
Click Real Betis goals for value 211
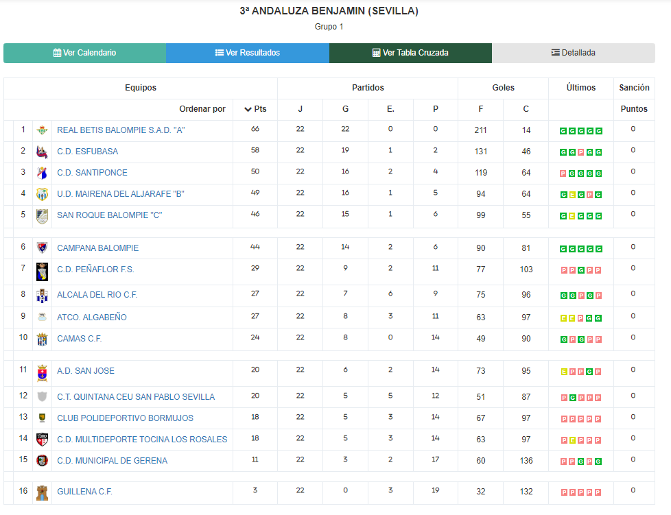tap(480, 130)
